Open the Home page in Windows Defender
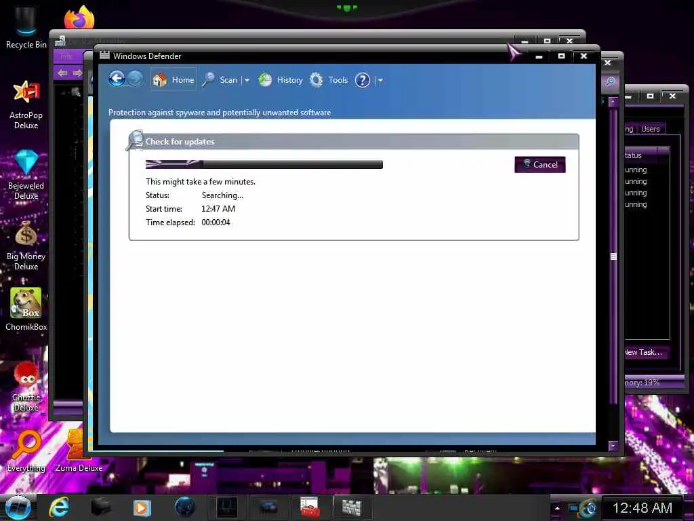This screenshot has width=694, height=521. 173,80
